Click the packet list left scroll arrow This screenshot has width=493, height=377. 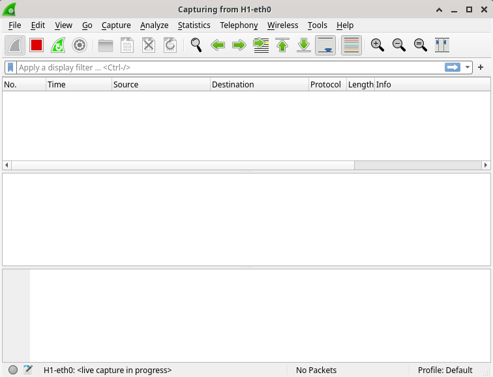pos(7,165)
